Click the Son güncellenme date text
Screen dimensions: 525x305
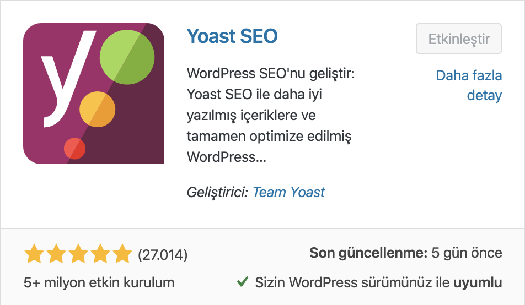point(406,253)
